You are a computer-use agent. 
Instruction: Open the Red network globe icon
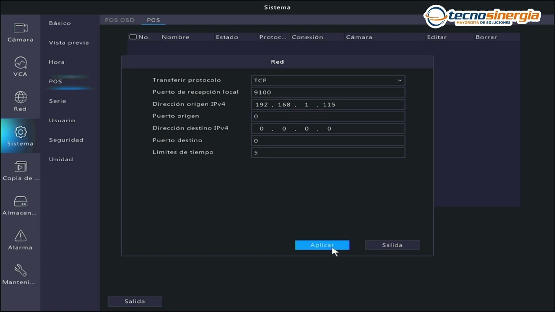click(x=20, y=97)
